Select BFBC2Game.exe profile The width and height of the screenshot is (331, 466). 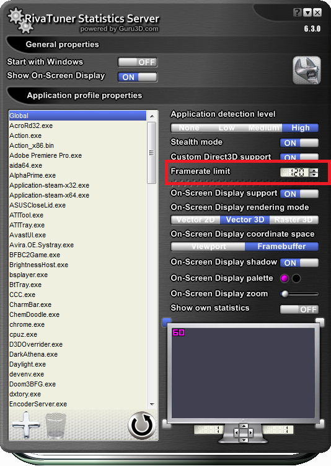tap(77, 255)
